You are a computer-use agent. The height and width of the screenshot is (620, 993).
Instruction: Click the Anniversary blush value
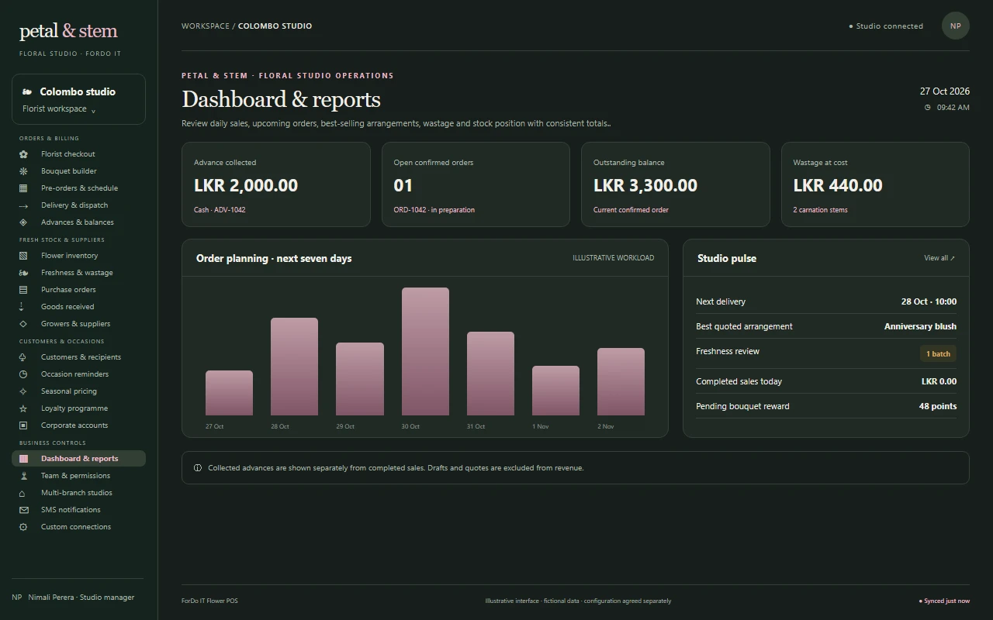click(920, 326)
